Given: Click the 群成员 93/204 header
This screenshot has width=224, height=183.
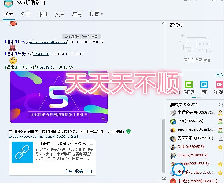Looking at the screenshot, I should [184, 105].
